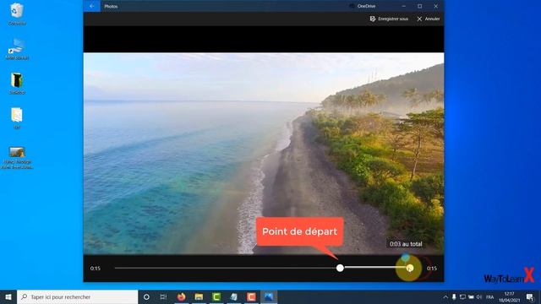The width and height of the screenshot is (541, 304).
Task: Close the Photos window
Action: point(436,6)
